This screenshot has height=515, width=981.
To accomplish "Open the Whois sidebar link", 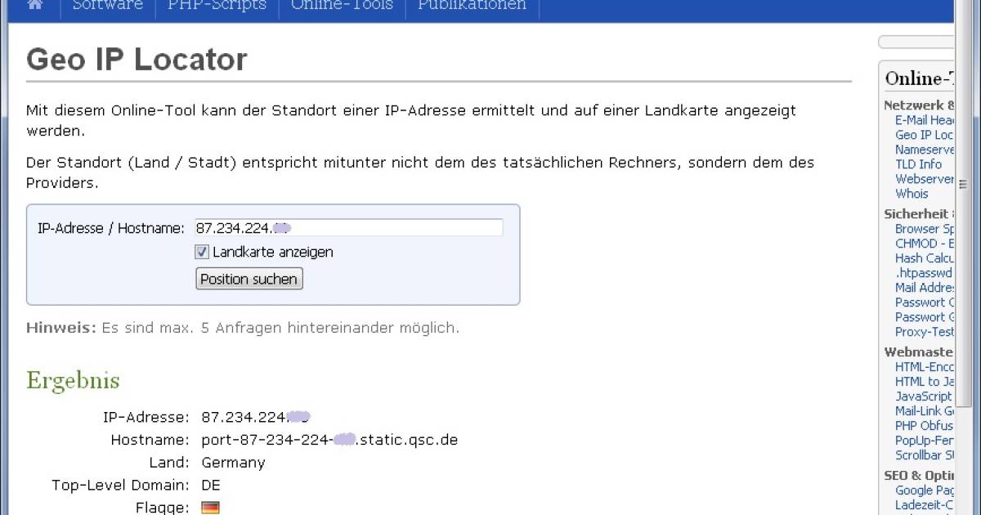I will click(x=912, y=194).
